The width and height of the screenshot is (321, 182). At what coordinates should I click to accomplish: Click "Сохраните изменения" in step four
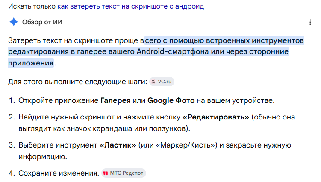click(59, 173)
